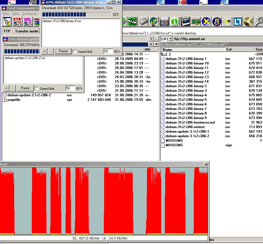Click the green info circle toolbar icon

coord(175,22)
